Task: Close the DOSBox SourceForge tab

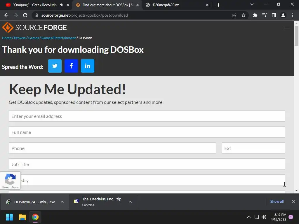Action: pyautogui.click(x=138, y=5)
